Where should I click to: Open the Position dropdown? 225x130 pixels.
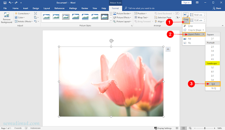(x=141, y=13)
